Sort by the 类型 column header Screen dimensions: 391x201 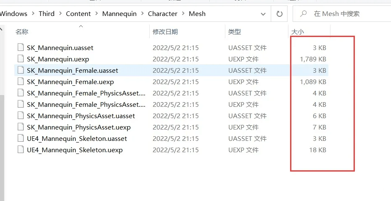click(234, 32)
